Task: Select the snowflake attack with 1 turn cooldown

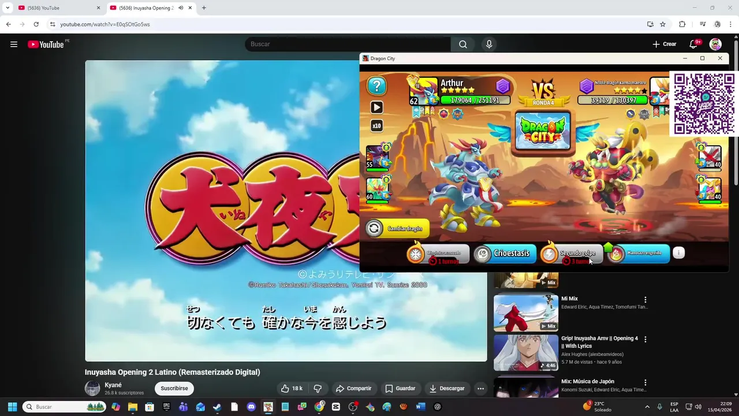Action: click(x=438, y=253)
